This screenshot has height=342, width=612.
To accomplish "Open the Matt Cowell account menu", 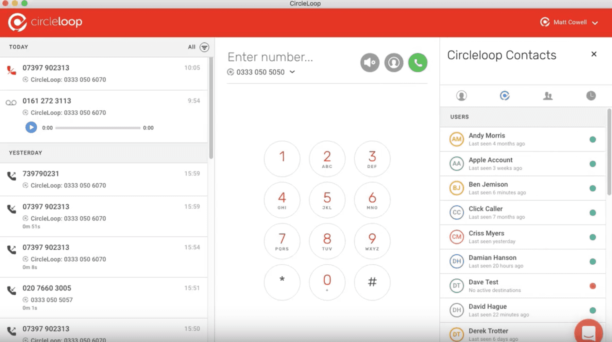I will [x=569, y=22].
